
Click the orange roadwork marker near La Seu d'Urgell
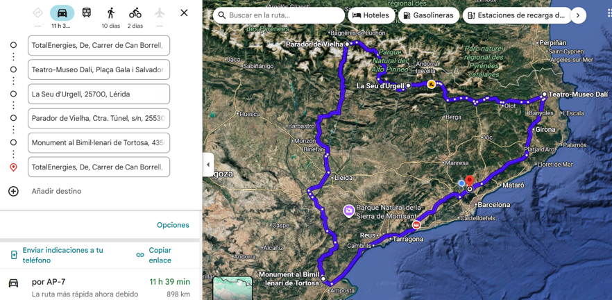431,84
